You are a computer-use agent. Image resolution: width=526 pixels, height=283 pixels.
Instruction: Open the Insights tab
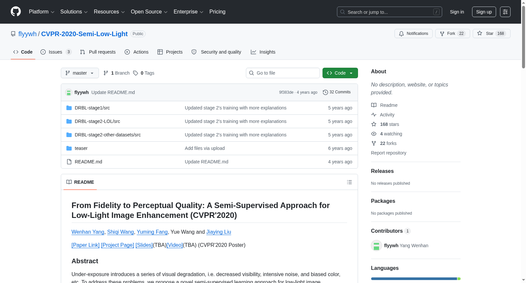(263, 52)
